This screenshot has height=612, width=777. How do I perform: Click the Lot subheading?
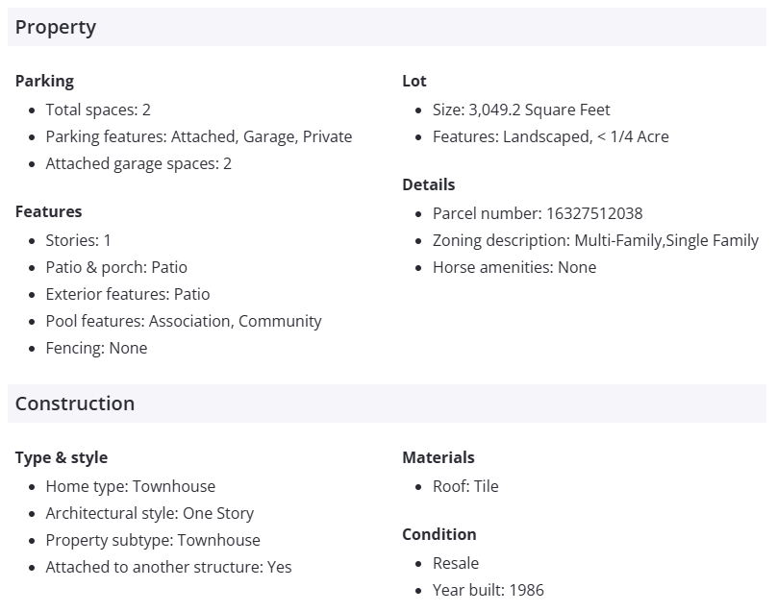point(414,81)
